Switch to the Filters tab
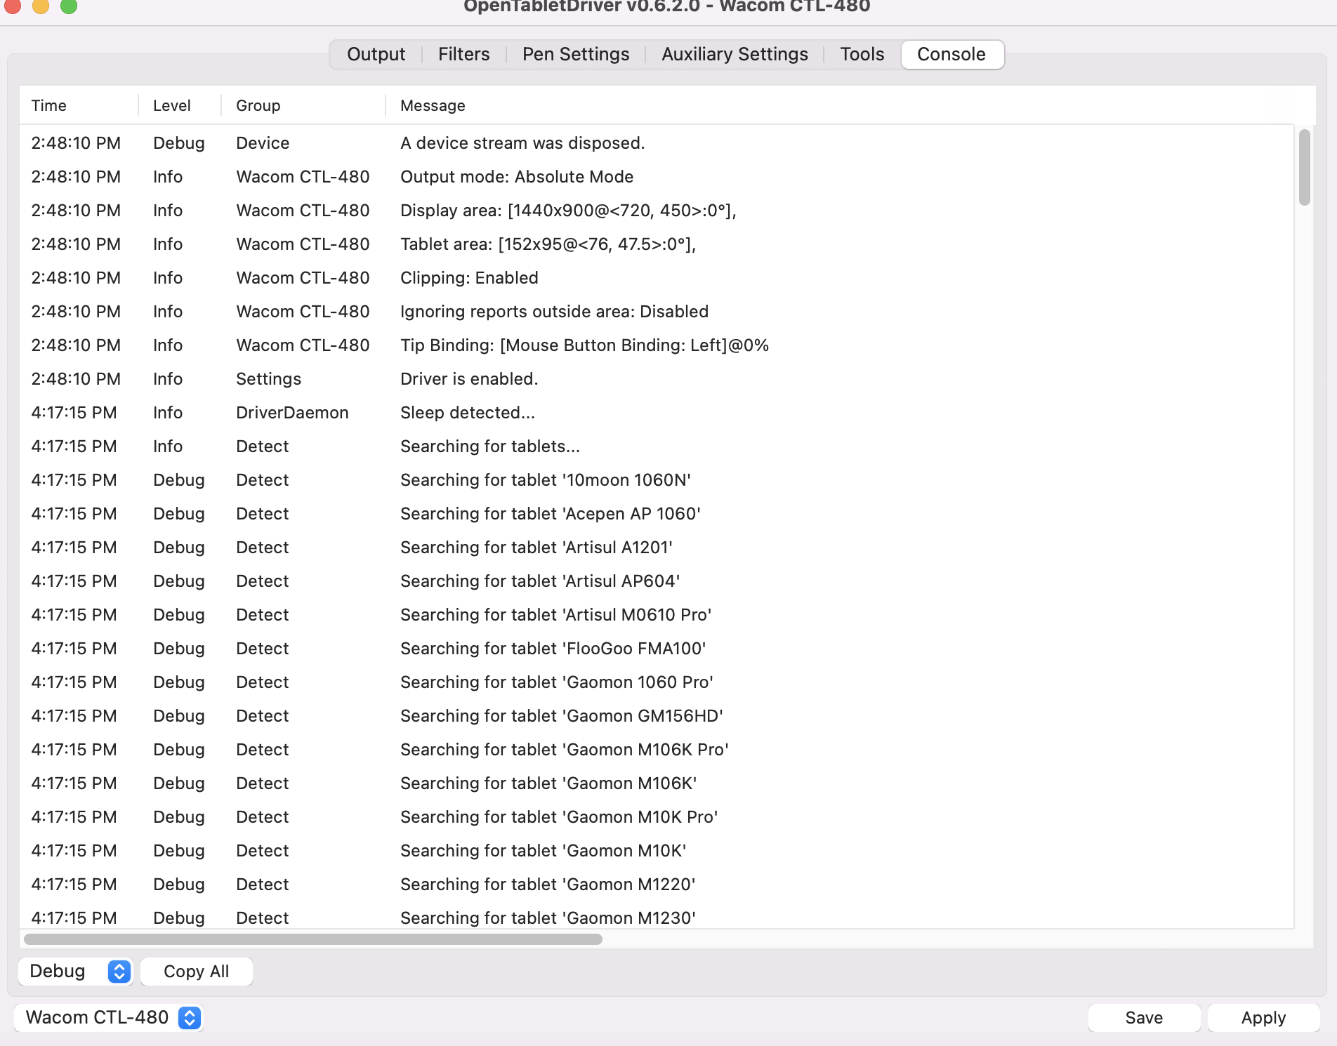The image size is (1337, 1046). pos(463,54)
